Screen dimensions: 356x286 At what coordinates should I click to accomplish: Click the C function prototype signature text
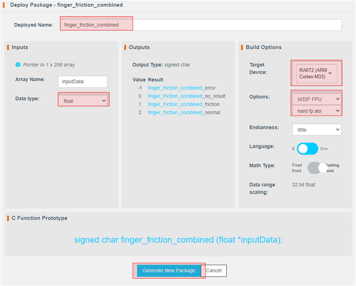(x=178, y=240)
